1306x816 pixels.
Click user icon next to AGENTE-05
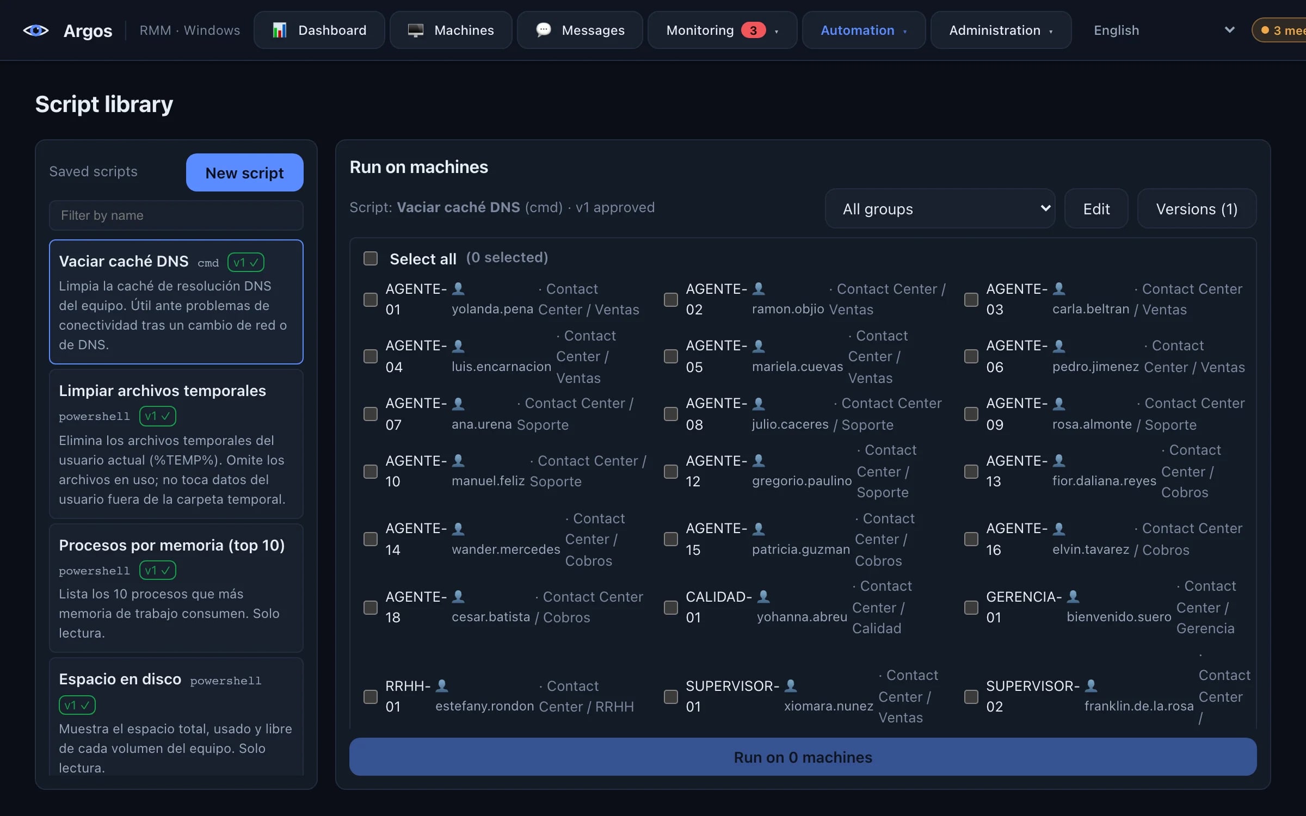[x=758, y=345]
